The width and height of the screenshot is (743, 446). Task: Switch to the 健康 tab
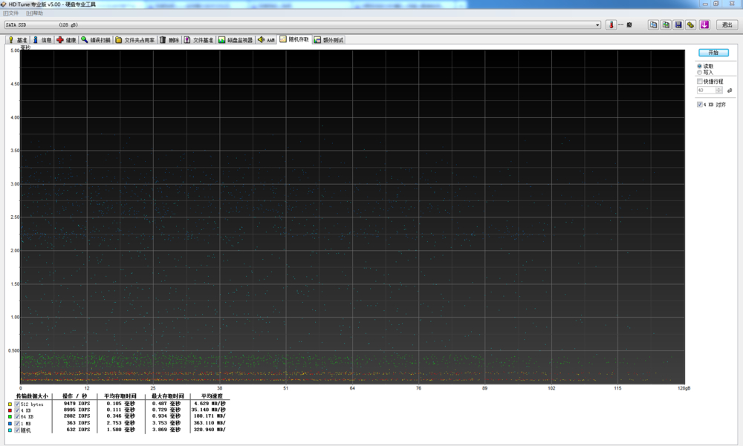[66, 40]
